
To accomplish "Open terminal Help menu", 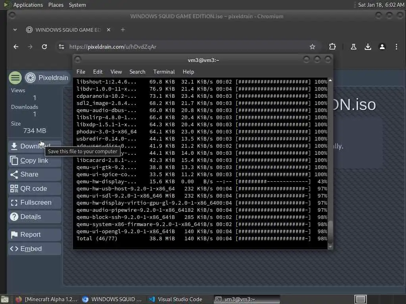I will click(188, 72).
